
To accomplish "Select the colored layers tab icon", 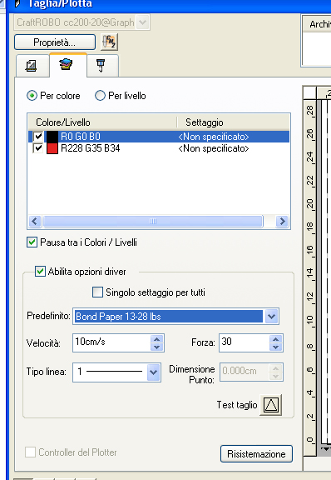I will (x=67, y=65).
